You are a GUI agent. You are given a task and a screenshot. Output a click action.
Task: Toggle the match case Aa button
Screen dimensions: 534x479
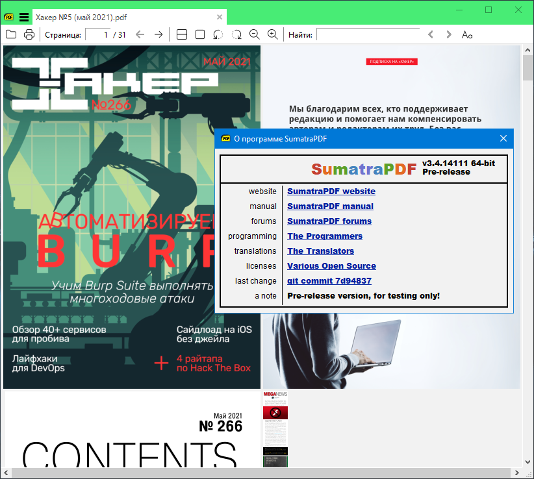click(467, 34)
